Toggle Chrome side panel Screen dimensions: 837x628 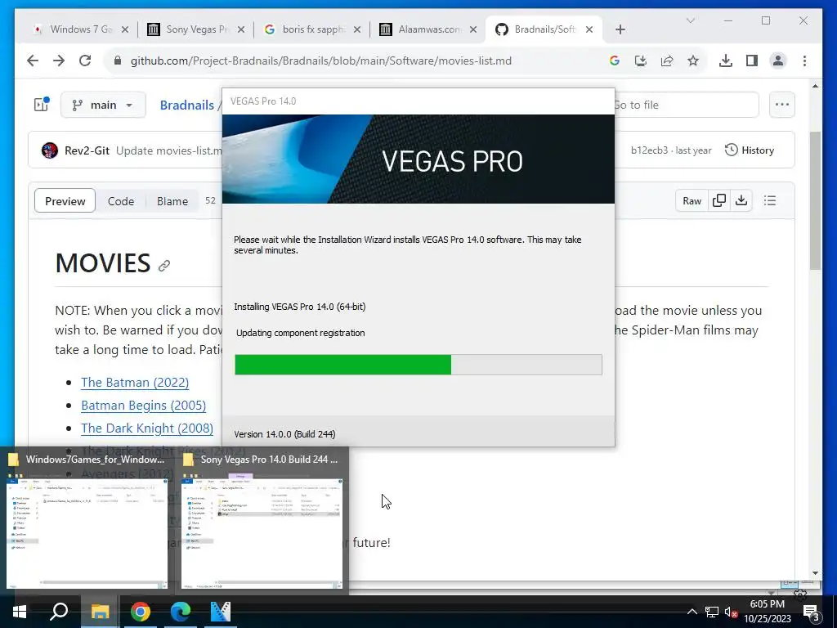(752, 61)
